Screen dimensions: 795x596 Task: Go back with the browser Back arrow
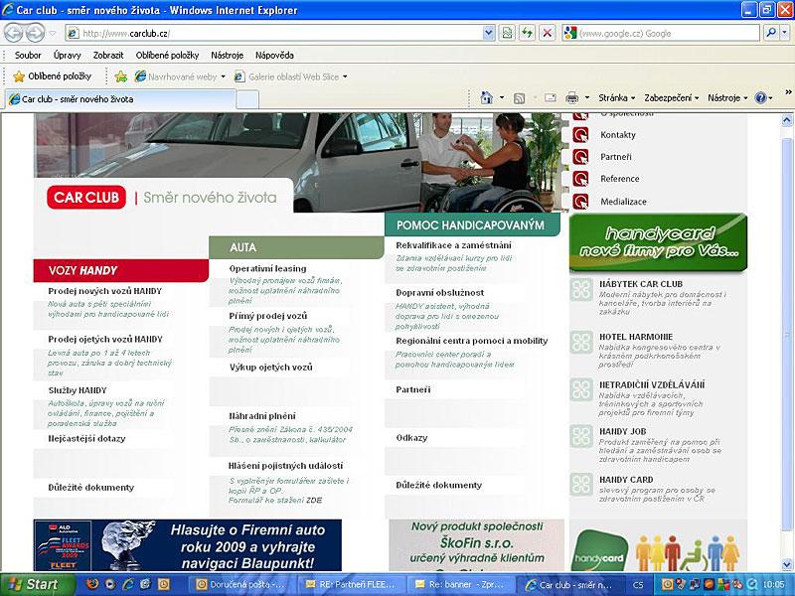[x=14, y=34]
